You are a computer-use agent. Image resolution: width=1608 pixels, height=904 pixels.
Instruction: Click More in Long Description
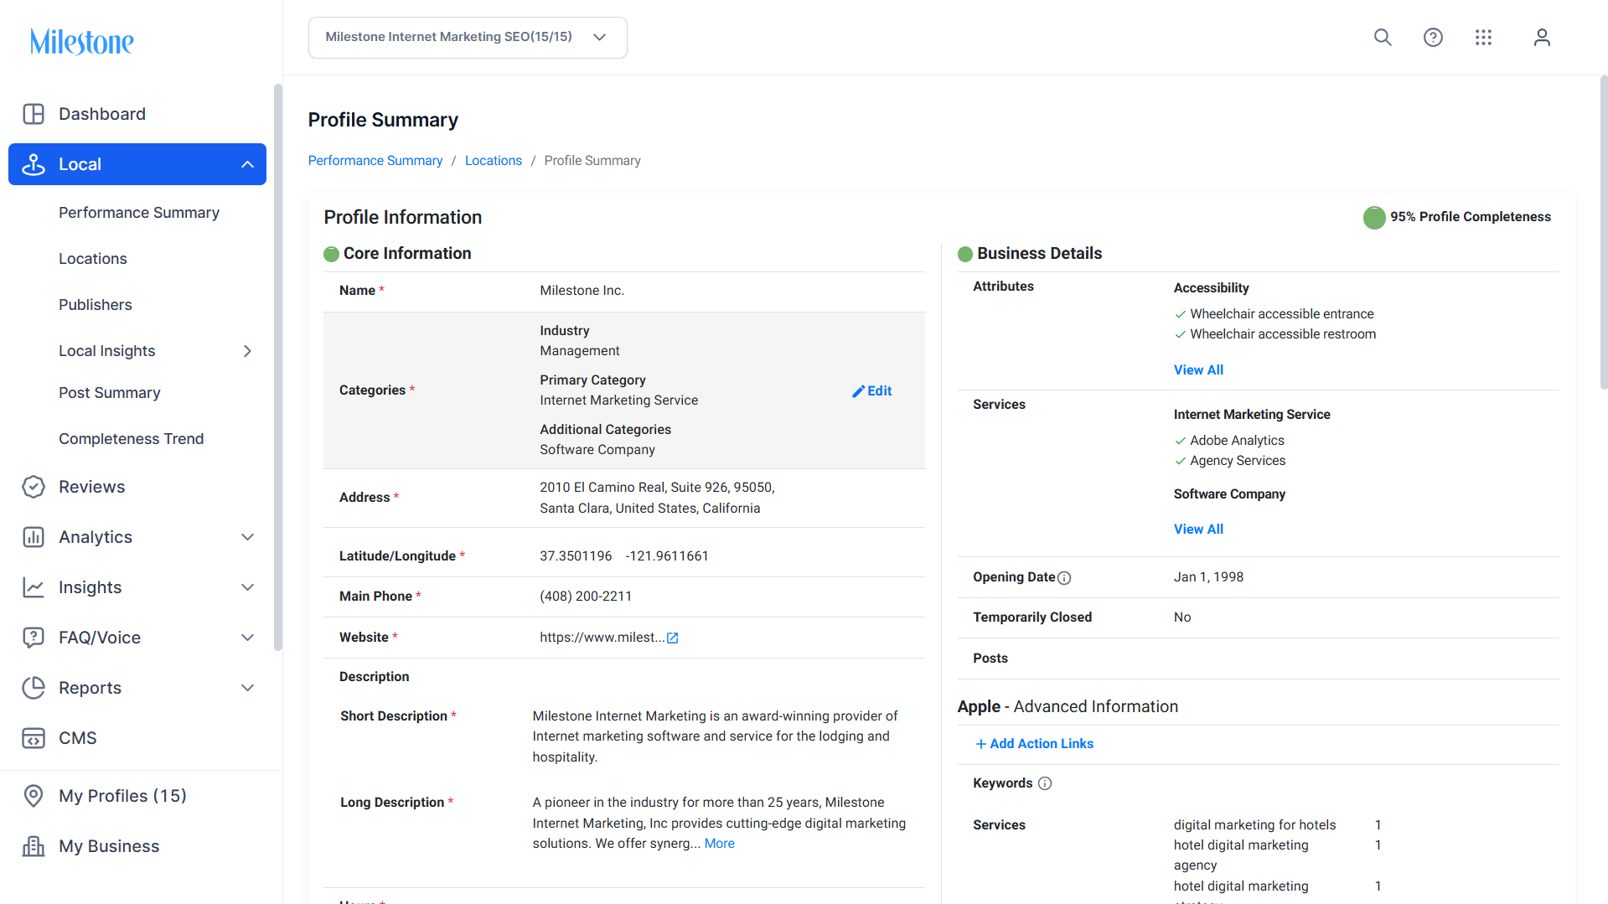(720, 844)
